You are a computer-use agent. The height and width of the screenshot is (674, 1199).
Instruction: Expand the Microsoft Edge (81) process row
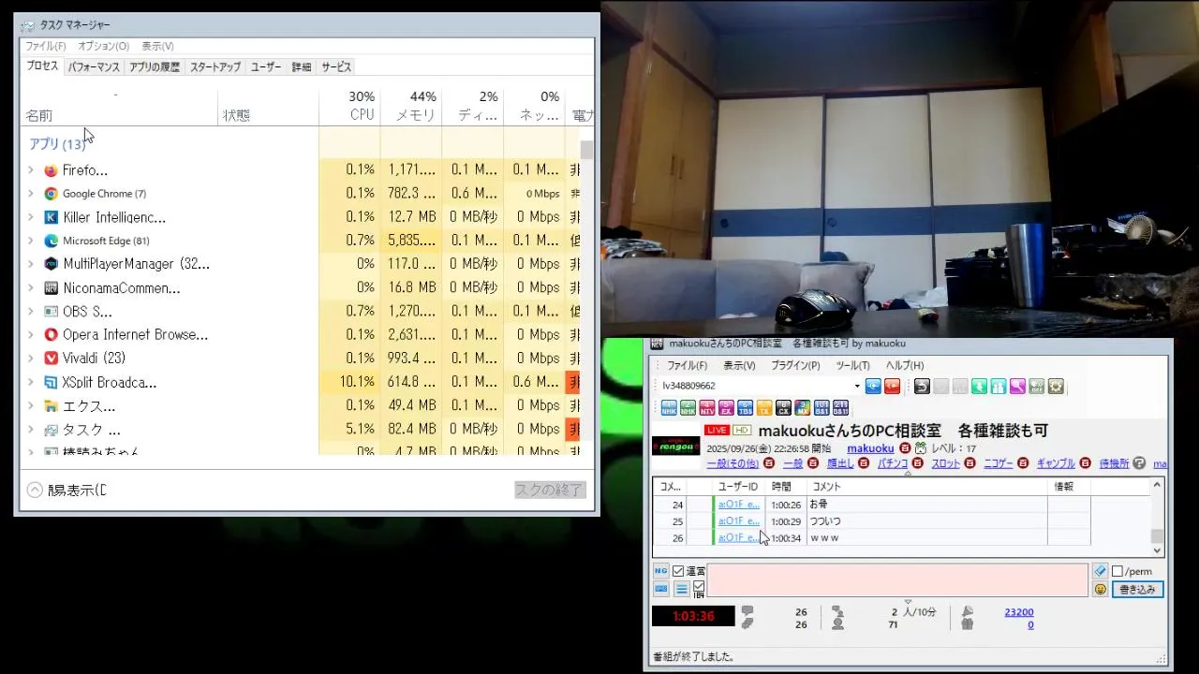pyautogui.click(x=31, y=241)
